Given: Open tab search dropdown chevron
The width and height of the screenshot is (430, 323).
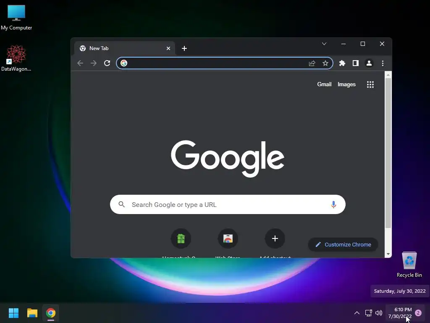Looking at the screenshot, I should click(x=324, y=44).
